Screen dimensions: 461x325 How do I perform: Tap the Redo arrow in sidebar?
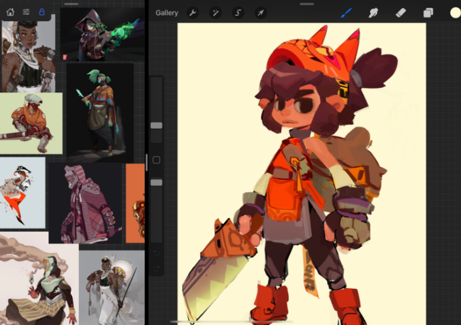click(x=157, y=268)
